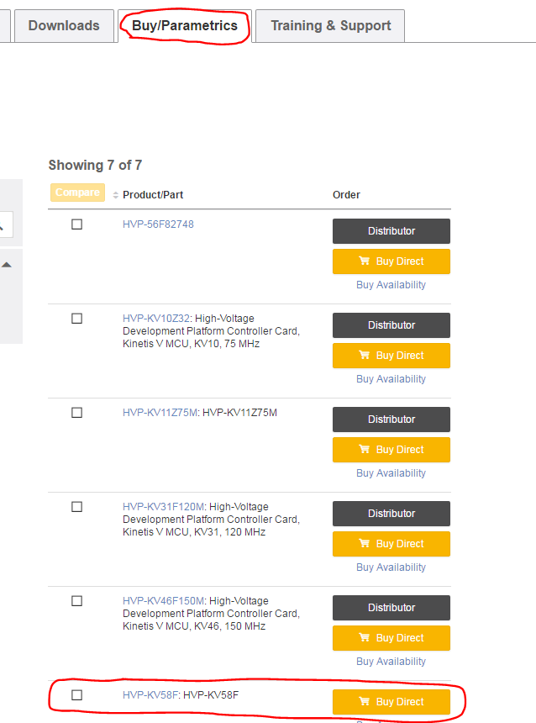
Task: Click the Distributor button for HVP-56F82748
Action: pyautogui.click(x=391, y=231)
